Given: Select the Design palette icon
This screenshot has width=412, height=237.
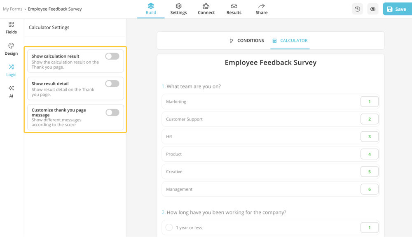Looking at the screenshot, I should 11,49.
